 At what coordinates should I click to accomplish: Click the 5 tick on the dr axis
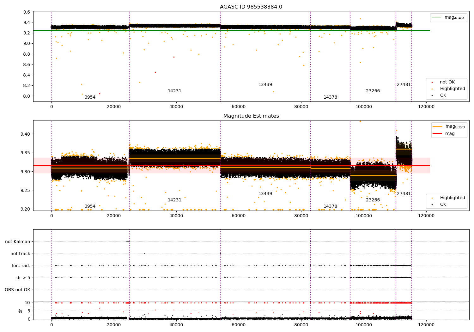click(x=29, y=311)
